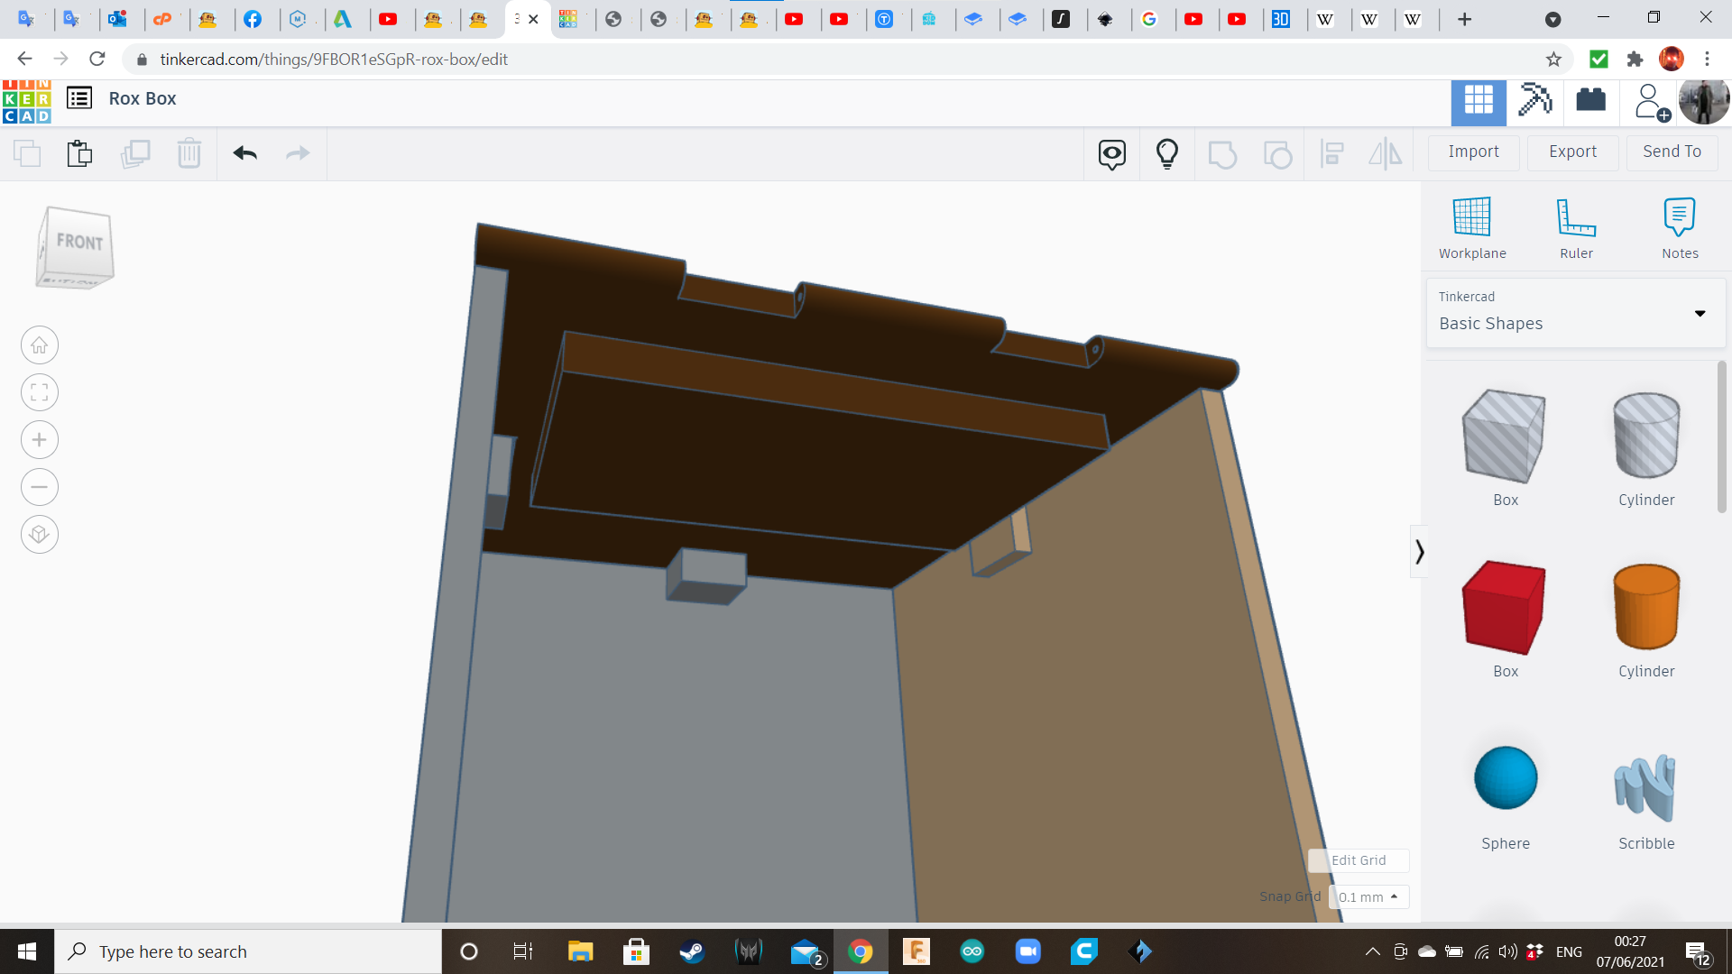The width and height of the screenshot is (1732, 974).
Task: Toggle orthographic perspective view cube icon
Action: tap(39, 535)
